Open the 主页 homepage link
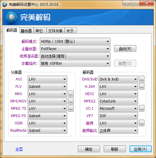The height and width of the screenshot is (158, 156). tap(19, 149)
